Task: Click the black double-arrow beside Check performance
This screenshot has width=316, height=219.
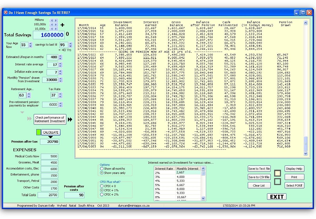Action: 70,119
